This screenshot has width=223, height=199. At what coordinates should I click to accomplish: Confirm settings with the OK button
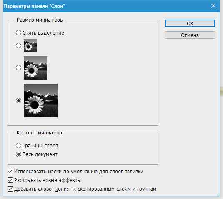tap(190, 23)
